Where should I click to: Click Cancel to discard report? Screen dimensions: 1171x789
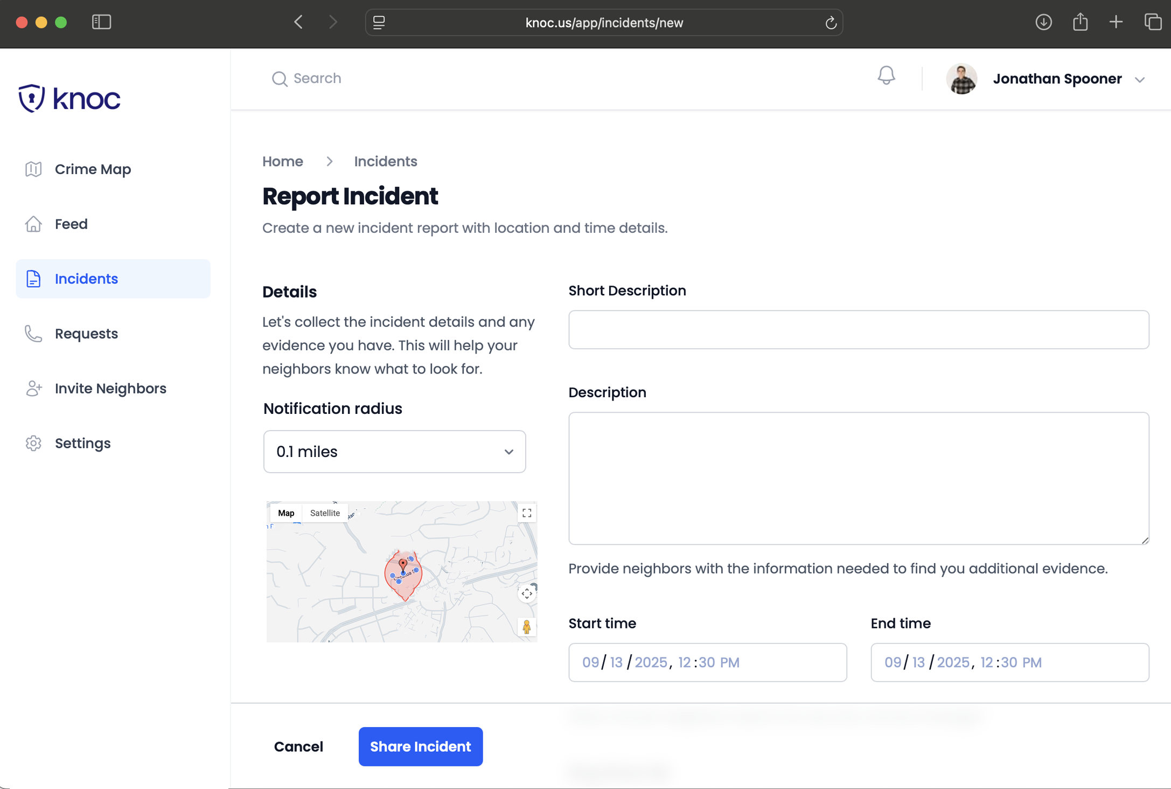(x=298, y=746)
